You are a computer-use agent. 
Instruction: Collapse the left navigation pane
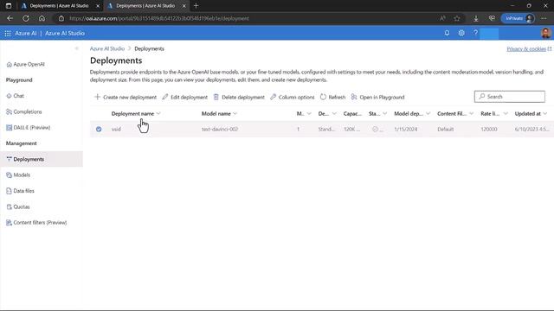76,48
